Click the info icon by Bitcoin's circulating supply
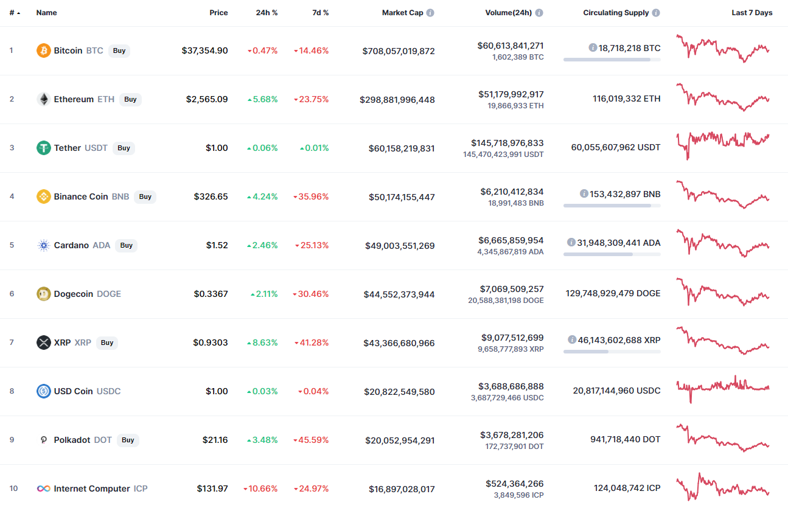The width and height of the screenshot is (788, 508). 593,47
